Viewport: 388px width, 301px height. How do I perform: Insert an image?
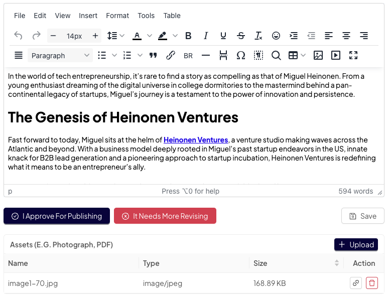(x=318, y=55)
